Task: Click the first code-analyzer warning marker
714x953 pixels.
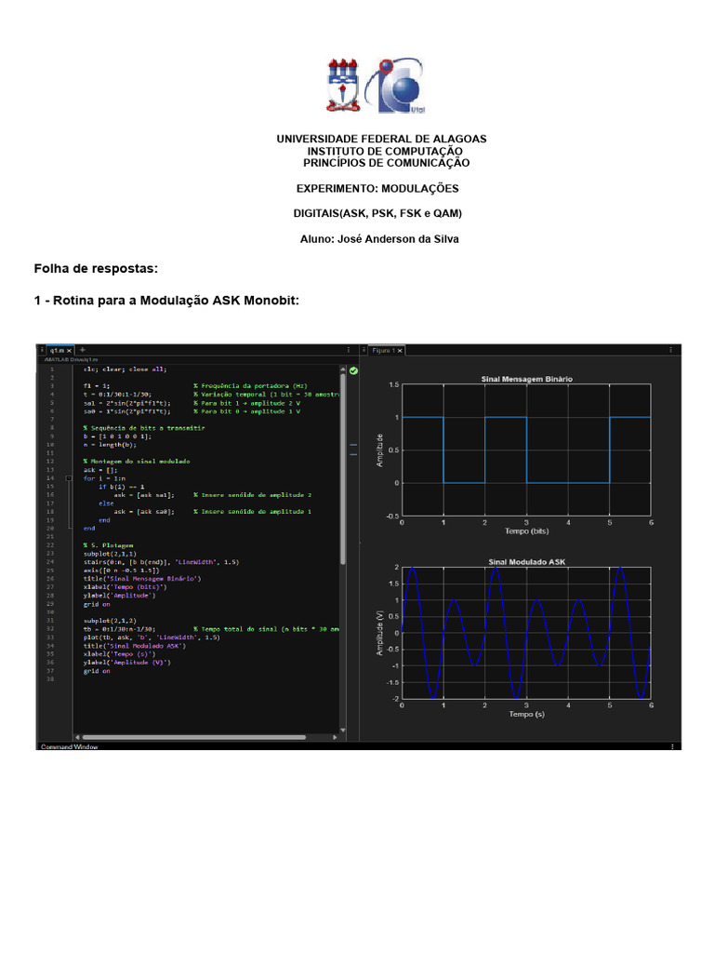Action: coord(353,446)
